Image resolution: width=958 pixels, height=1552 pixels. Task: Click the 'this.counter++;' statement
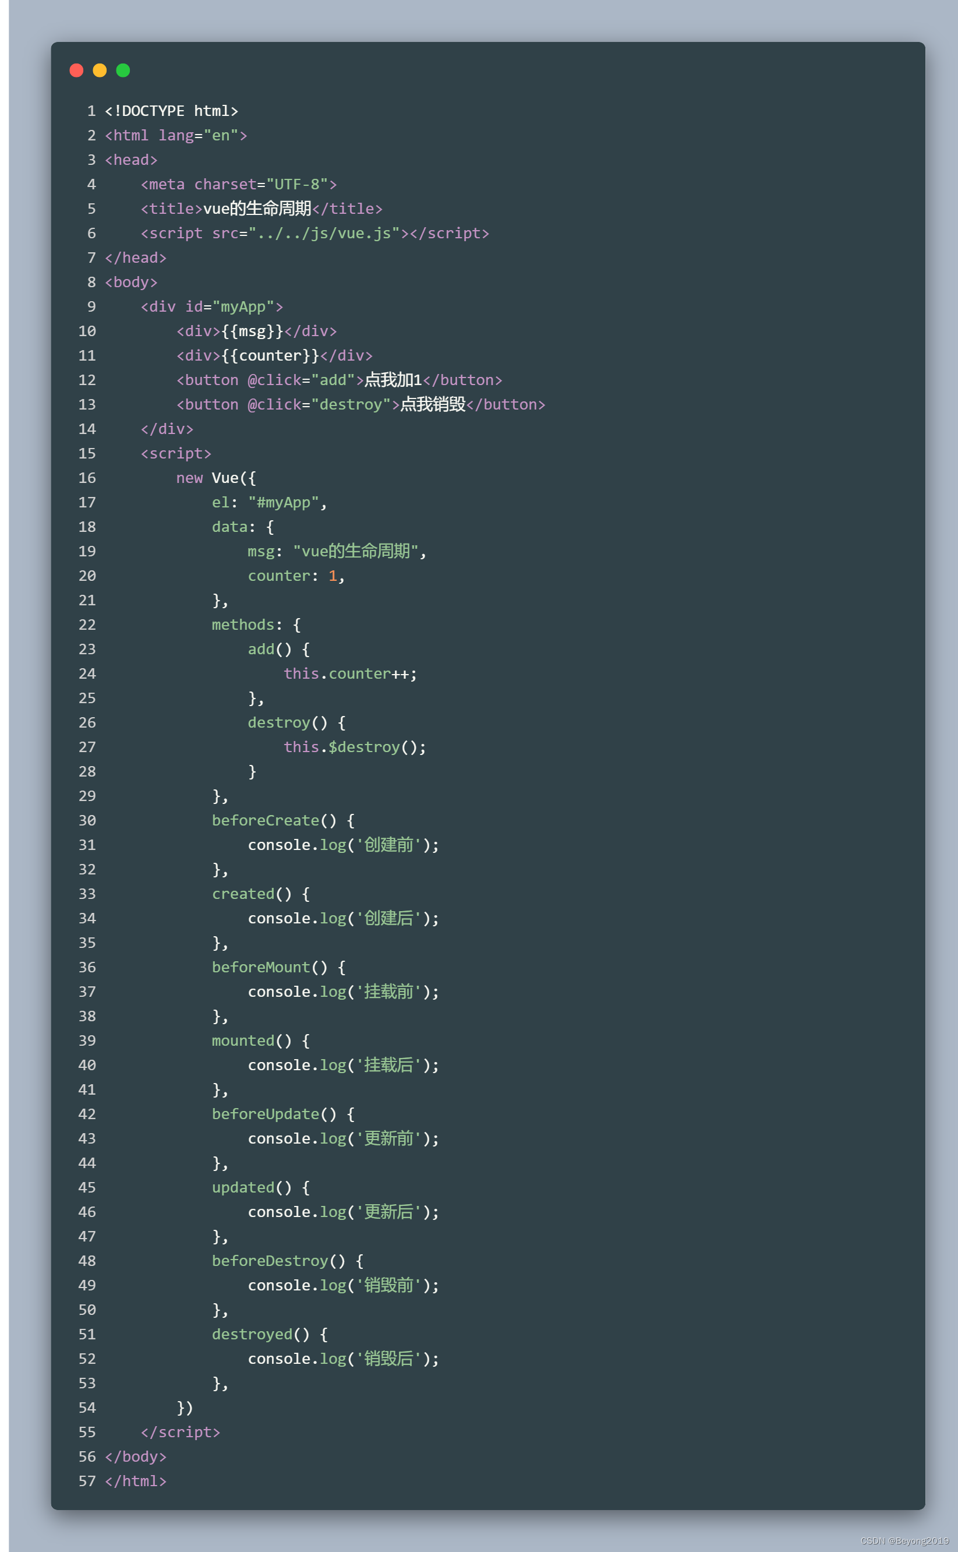click(x=351, y=673)
